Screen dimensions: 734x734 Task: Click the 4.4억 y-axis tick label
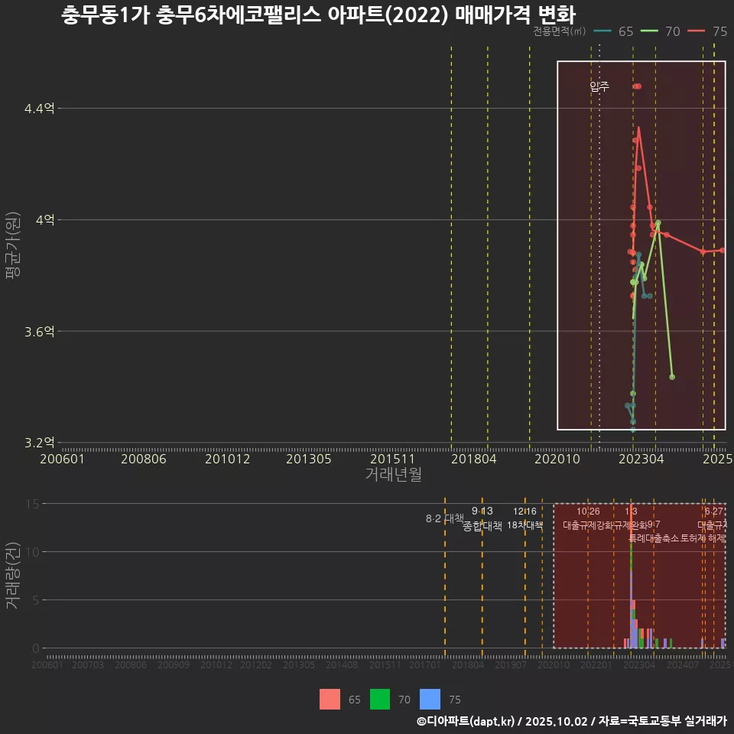click(40, 109)
